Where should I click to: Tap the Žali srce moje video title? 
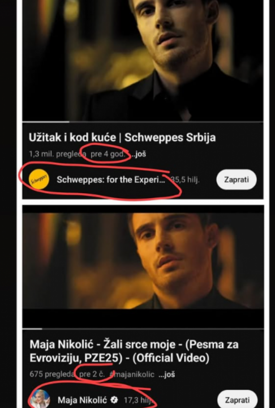134,351
